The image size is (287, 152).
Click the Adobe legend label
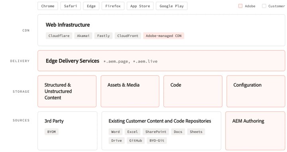click(x=250, y=6)
